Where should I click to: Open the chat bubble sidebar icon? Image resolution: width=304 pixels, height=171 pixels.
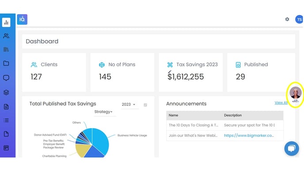(6, 78)
